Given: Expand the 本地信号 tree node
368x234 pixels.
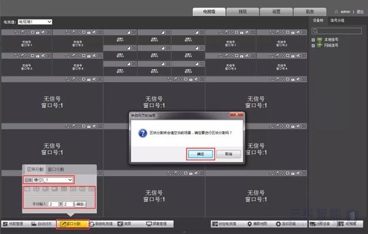Looking at the screenshot, I should click(x=313, y=39).
